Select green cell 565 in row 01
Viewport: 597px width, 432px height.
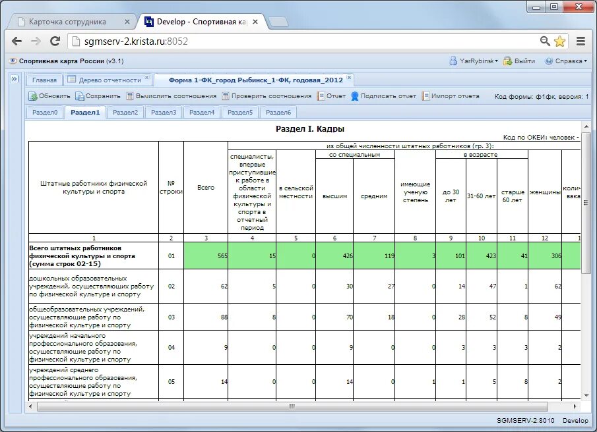[x=206, y=256]
